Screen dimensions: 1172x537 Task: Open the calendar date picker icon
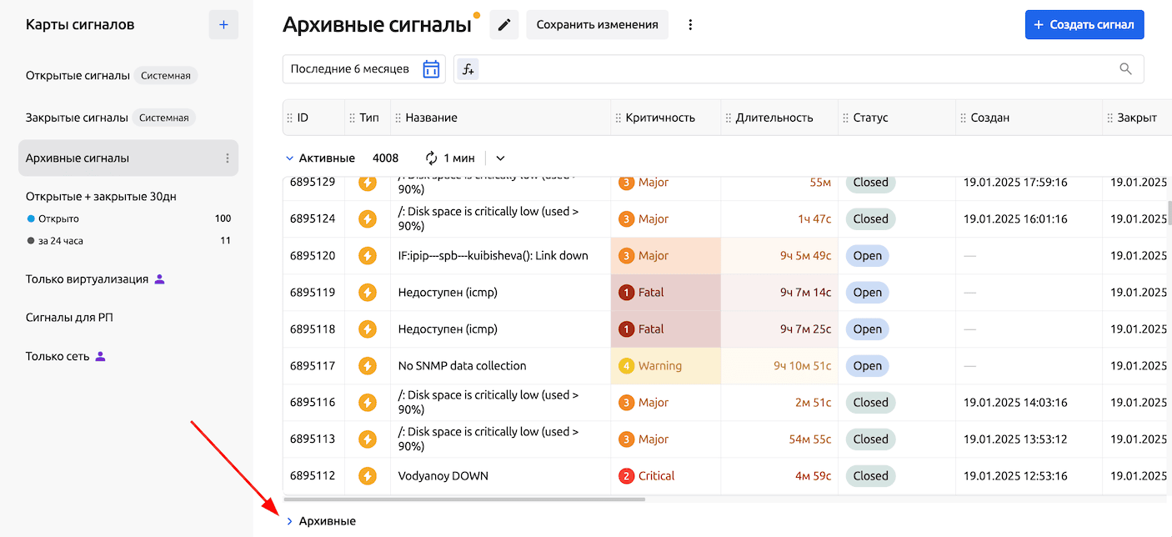[x=431, y=69]
